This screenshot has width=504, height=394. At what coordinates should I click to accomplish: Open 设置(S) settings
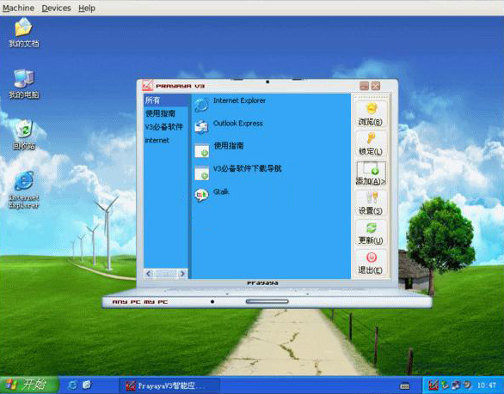tap(371, 203)
